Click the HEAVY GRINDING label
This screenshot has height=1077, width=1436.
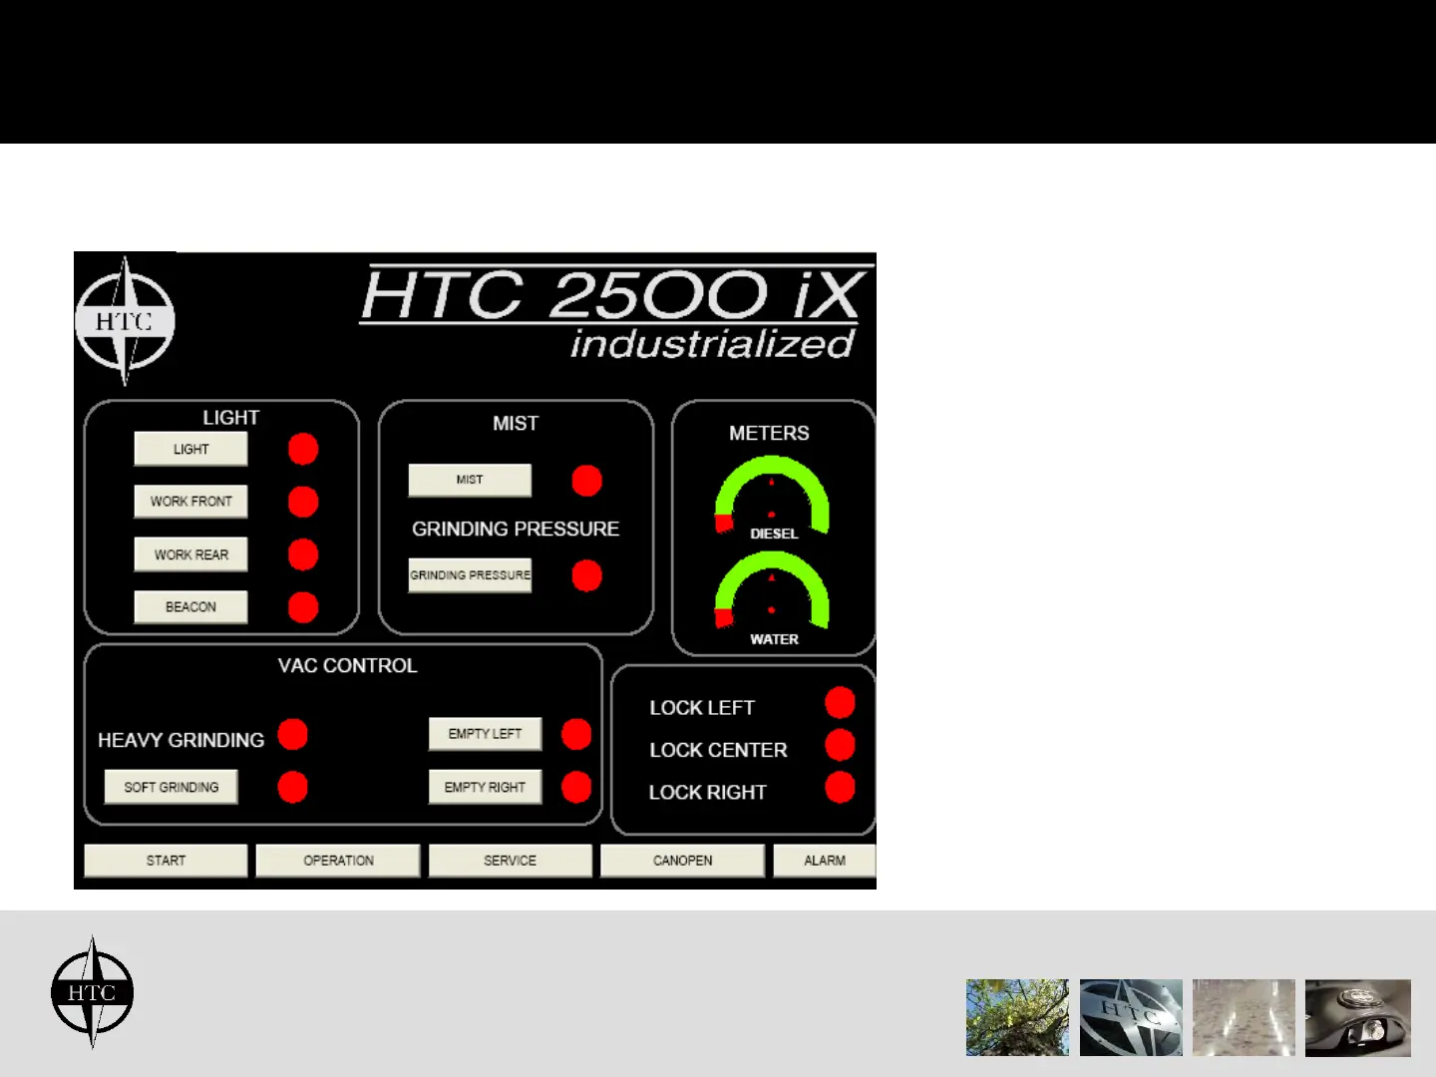(x=180, y=740)
